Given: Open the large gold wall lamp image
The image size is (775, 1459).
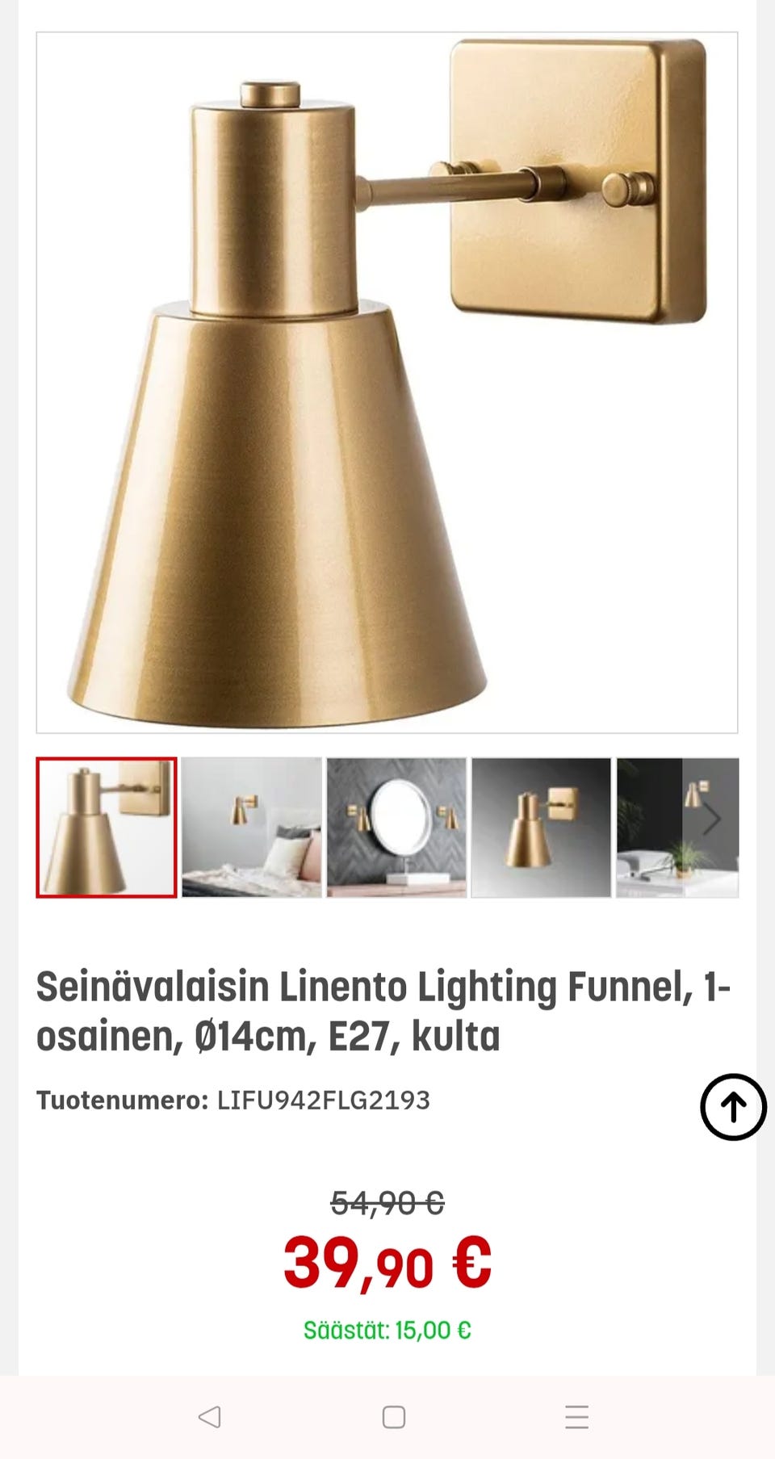Looking at the screenshot, I should point(387,383).
